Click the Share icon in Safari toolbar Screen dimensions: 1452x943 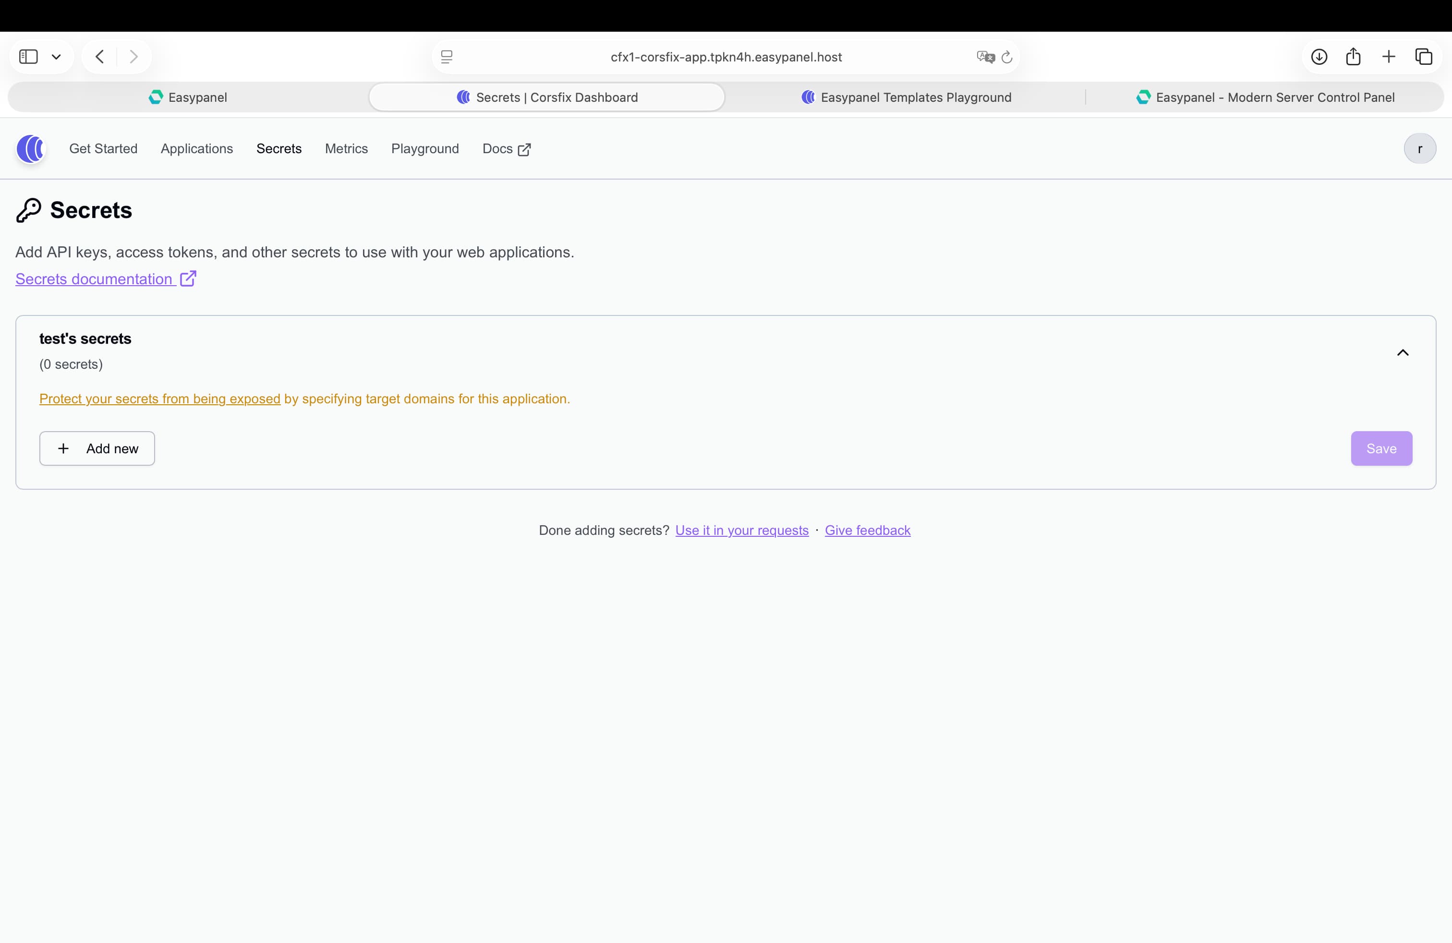(x=1354, y=57)
